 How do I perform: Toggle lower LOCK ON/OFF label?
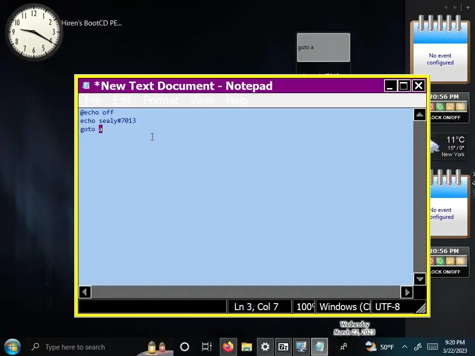(x=445, y=272)
